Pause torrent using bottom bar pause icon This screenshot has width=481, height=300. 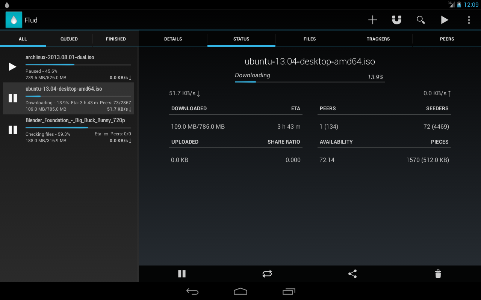pos(182,274)
